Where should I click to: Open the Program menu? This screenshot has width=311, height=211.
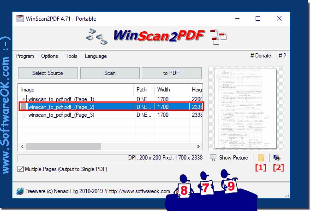[x=25, y=56]
